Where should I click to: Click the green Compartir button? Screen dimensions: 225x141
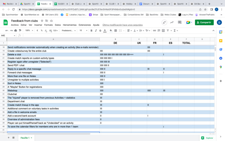coord(204,22)
